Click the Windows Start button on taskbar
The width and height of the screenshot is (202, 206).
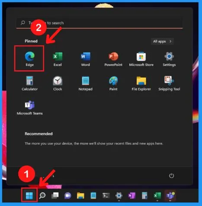click(29, 196)
